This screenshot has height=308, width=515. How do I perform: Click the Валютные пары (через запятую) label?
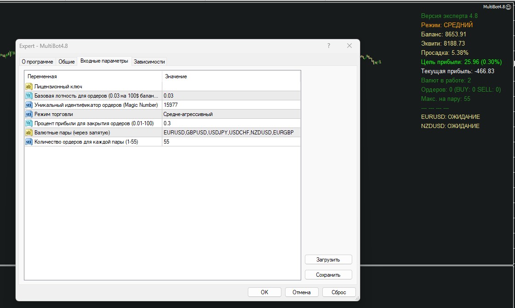click(72, 133)
